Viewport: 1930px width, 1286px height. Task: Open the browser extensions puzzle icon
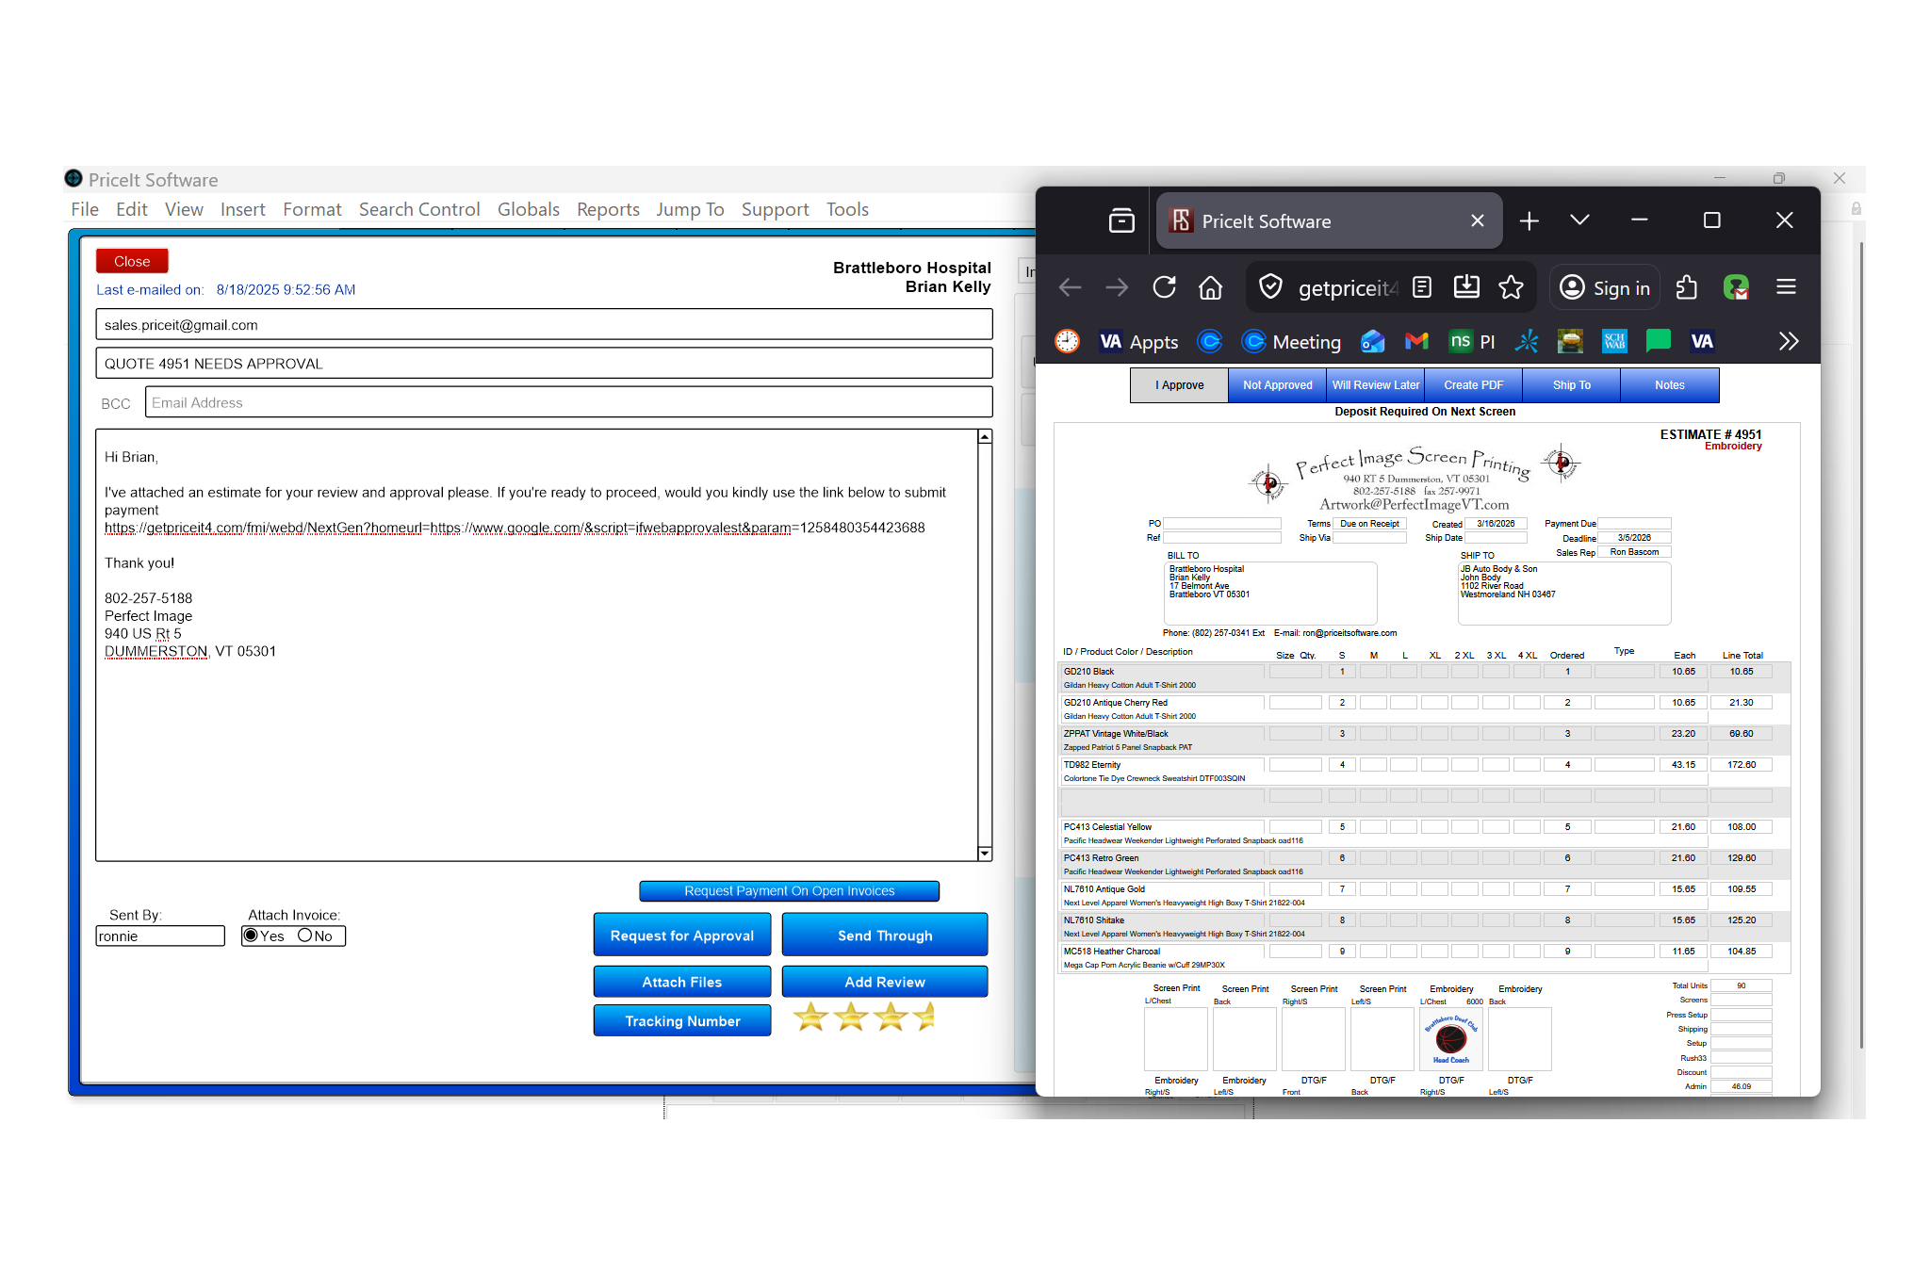(x=1687, y=287)
